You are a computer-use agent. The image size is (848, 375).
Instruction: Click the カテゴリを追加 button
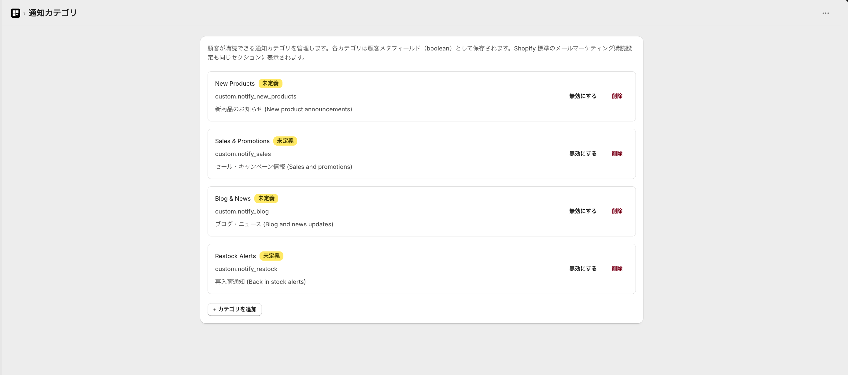(235, 310)
